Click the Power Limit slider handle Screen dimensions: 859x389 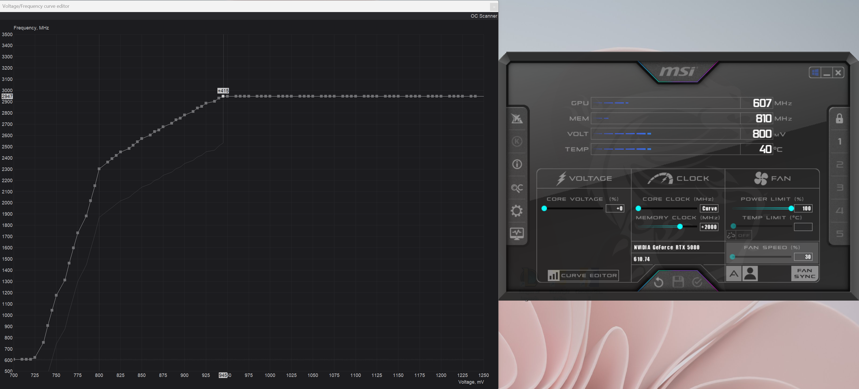[x=791, y=208]
